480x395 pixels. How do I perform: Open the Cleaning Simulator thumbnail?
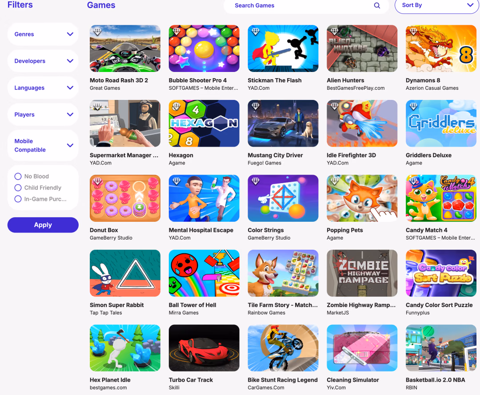pyautogui.click(x=362, y=348)
